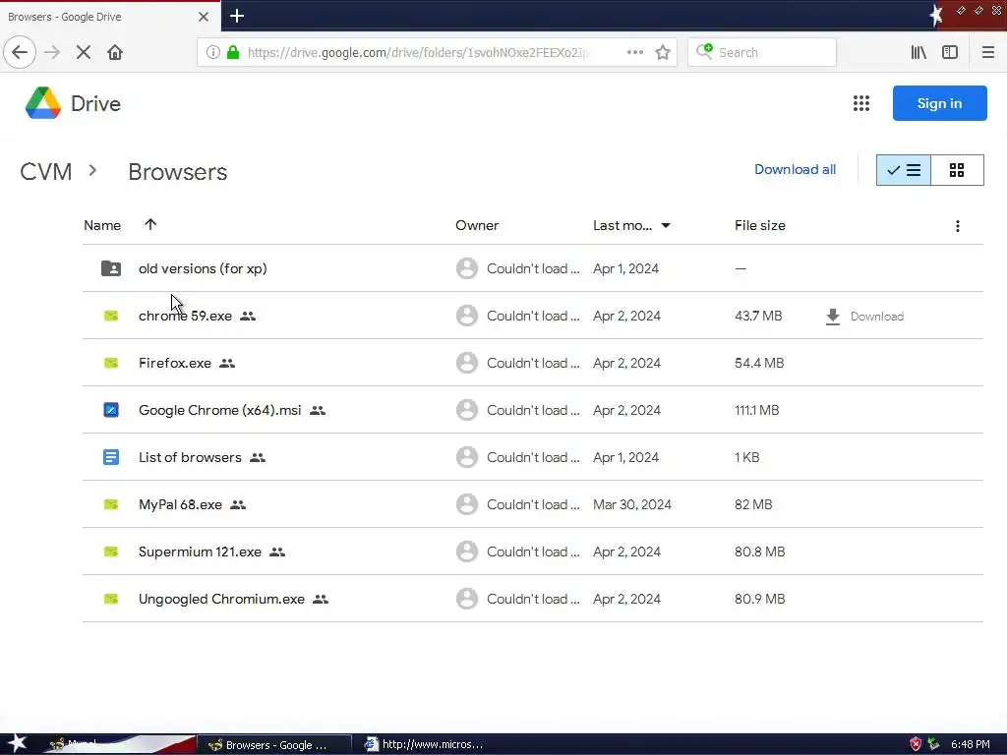Open the browser hamburger menu

click(987, 52)
